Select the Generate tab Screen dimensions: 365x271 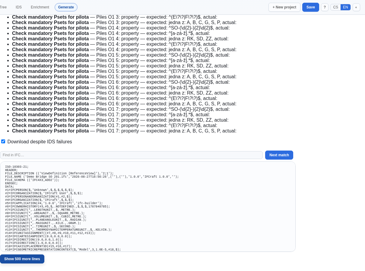pos(66,7)
